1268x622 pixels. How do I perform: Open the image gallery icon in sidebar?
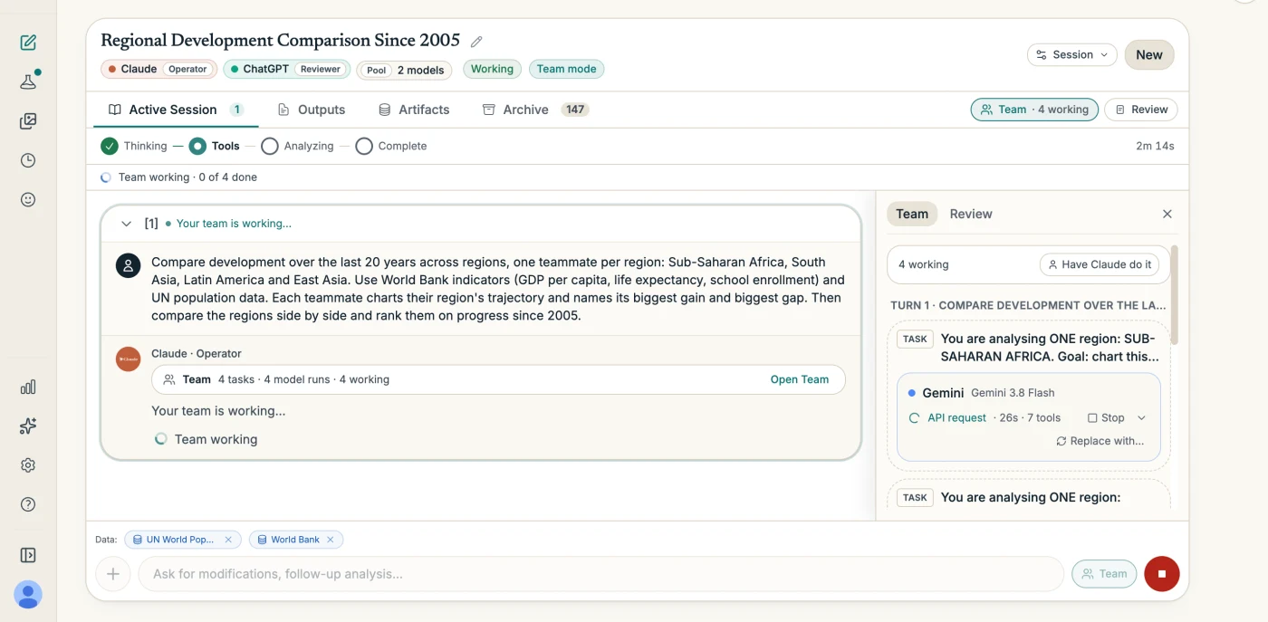(x=28, y=121)
